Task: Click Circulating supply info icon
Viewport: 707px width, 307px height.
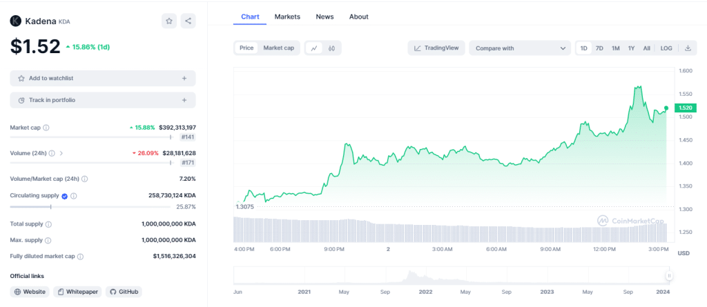Action: point(74,196)
